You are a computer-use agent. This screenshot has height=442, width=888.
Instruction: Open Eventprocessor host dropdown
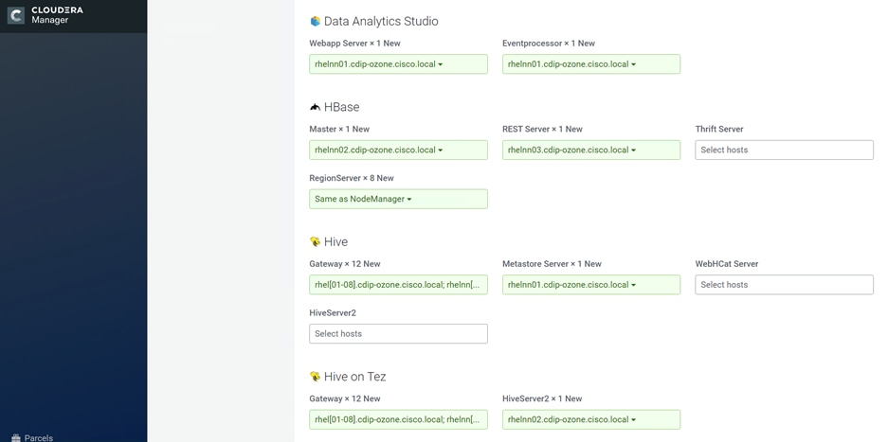tap(591, 64)
